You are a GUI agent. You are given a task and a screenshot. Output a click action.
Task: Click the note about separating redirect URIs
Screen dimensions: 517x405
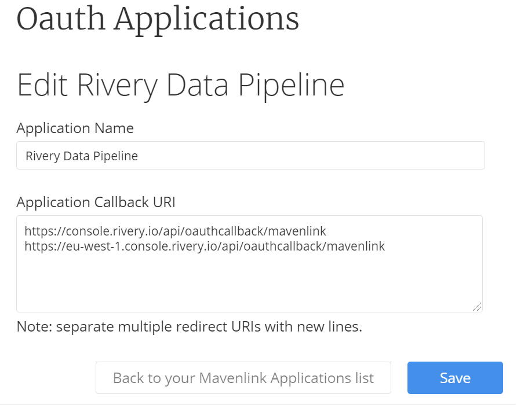[x=189, y=326]
